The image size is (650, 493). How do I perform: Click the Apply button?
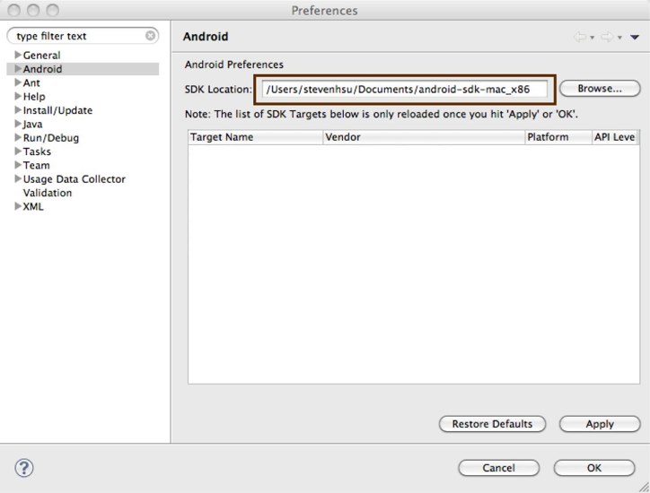[600, 424]
